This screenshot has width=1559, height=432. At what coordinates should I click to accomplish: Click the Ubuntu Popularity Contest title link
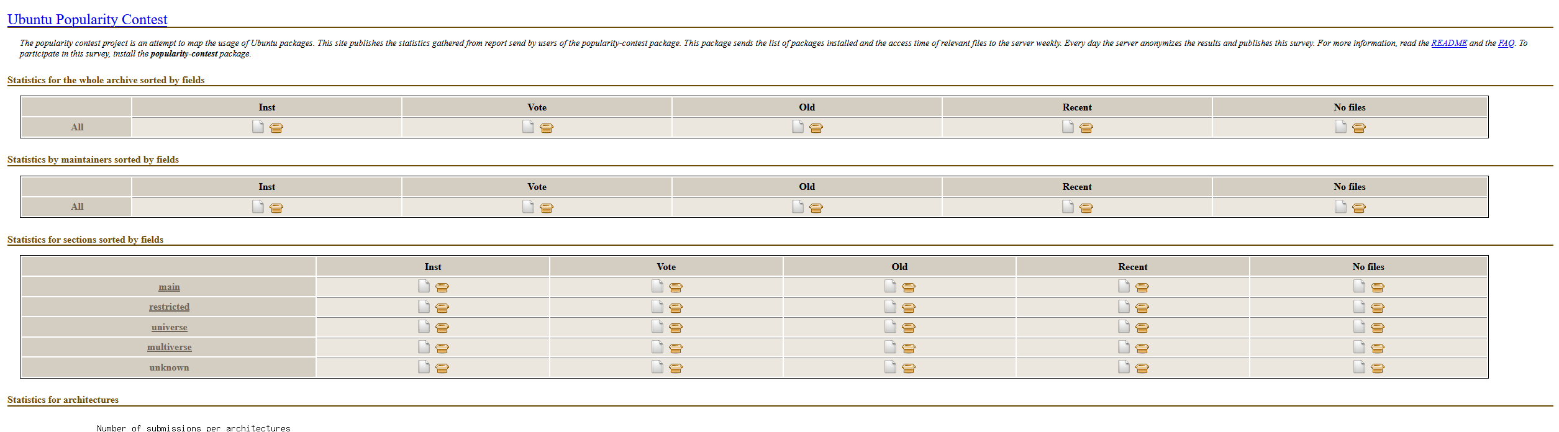click(x=88, y=19)
